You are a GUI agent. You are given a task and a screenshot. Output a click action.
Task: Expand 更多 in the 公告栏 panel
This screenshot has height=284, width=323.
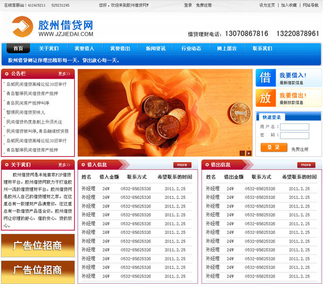64,74
